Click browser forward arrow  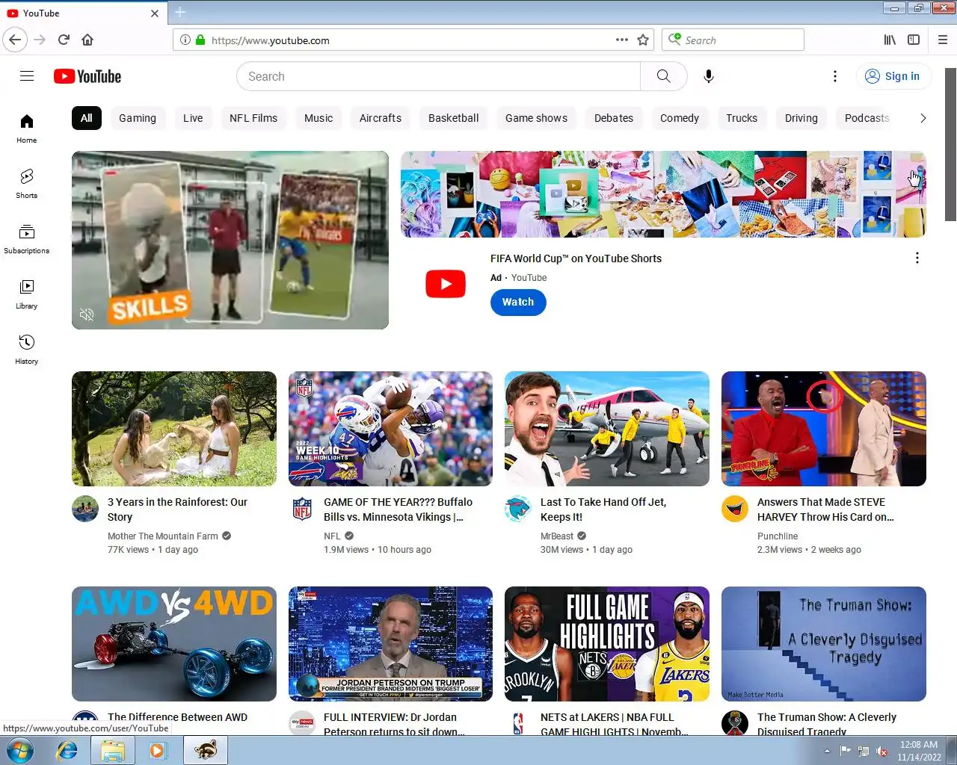point(40,40)
